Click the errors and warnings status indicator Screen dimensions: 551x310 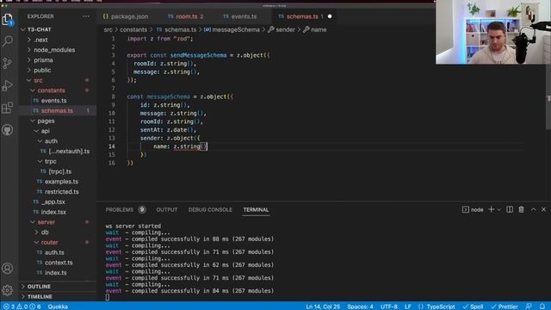[x=22, y=307]
